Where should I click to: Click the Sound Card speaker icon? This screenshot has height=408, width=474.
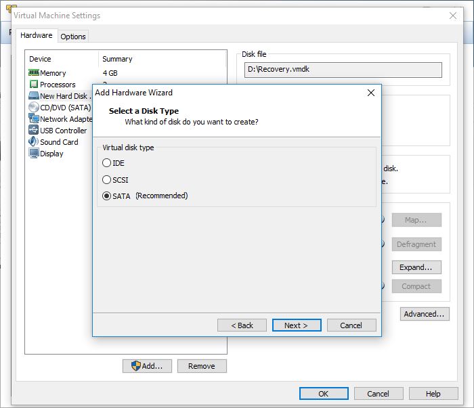pos(33,141)
